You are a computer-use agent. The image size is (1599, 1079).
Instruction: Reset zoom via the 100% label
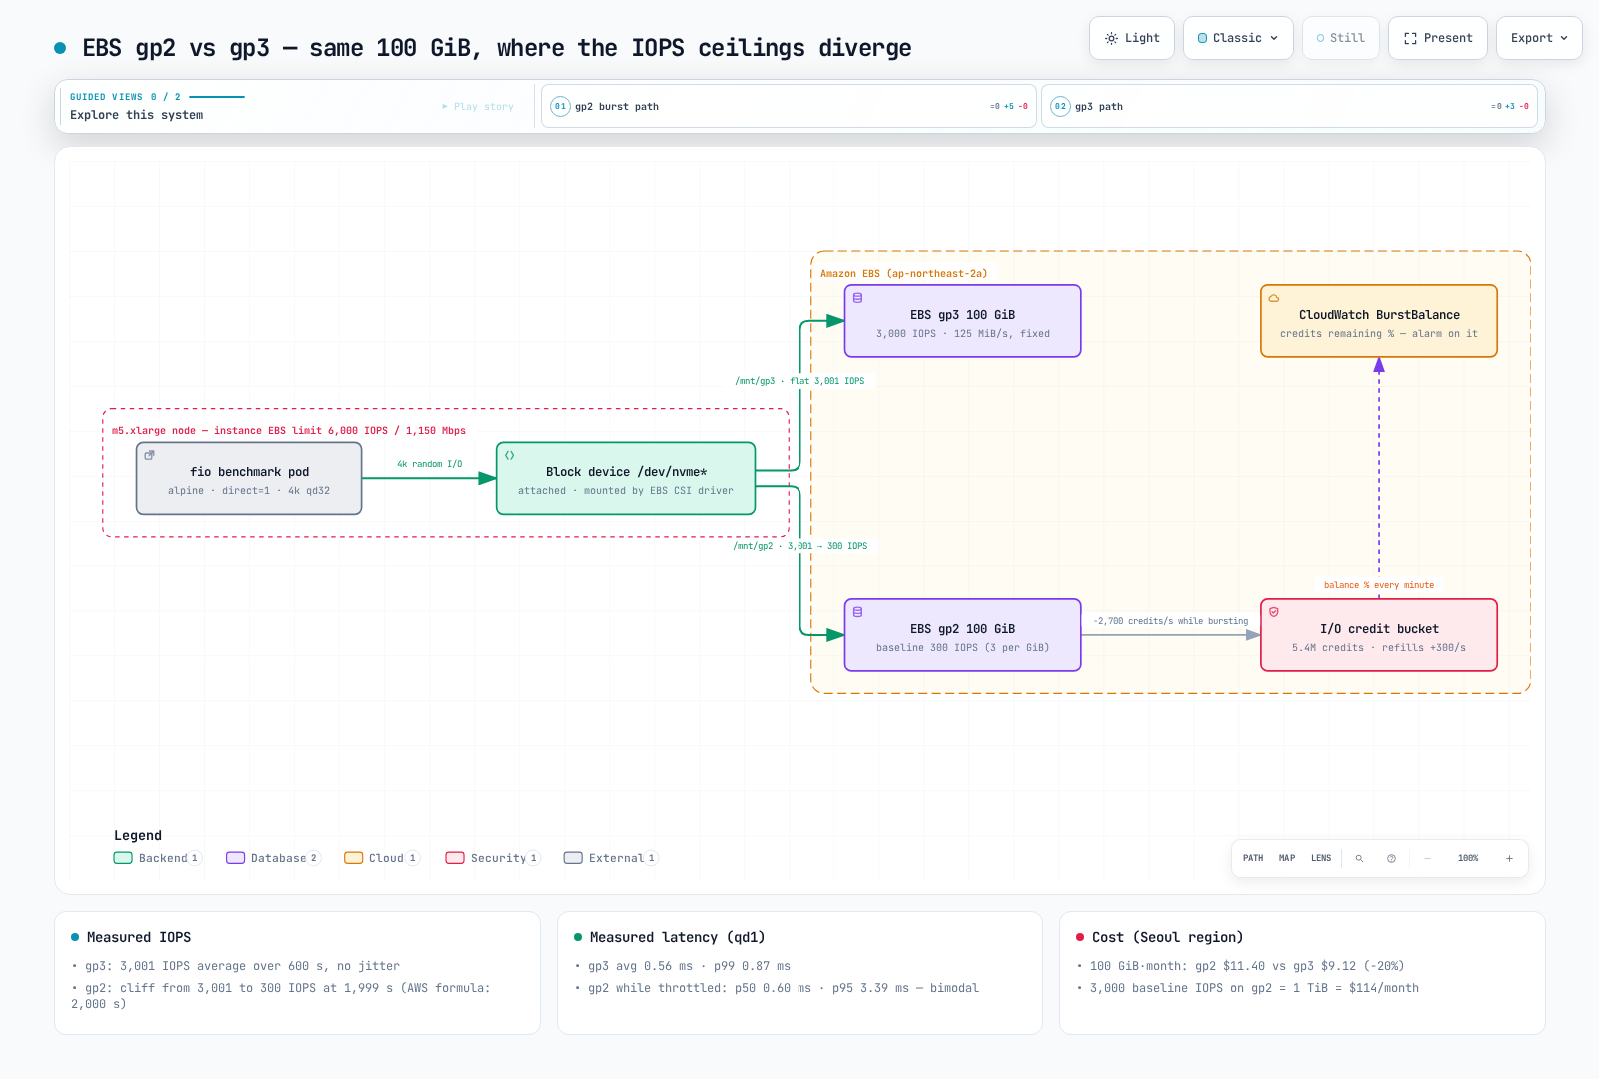click(1468, 858)
